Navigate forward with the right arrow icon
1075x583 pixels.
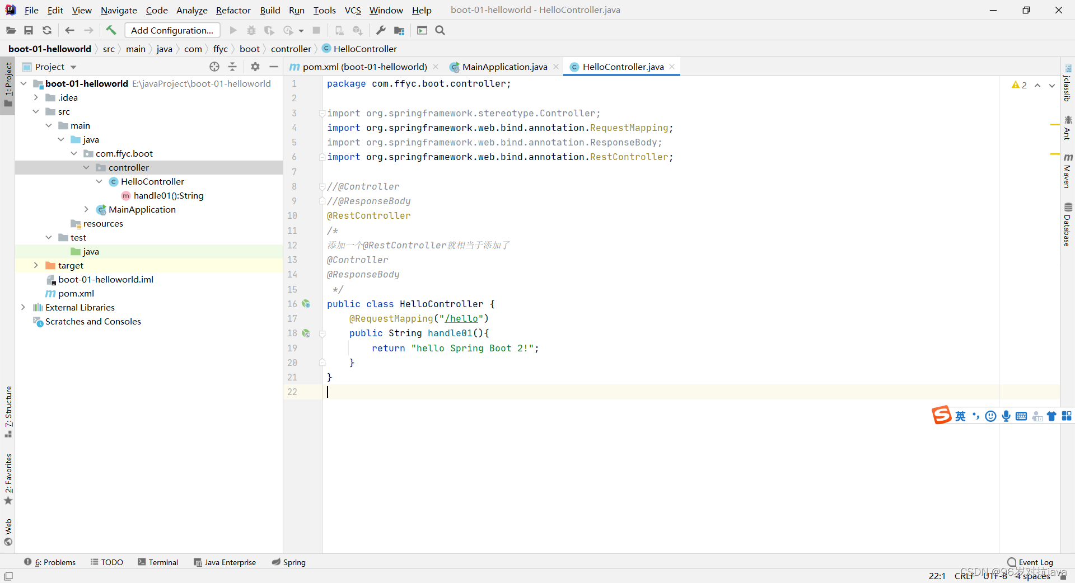[x=88, y=30]
